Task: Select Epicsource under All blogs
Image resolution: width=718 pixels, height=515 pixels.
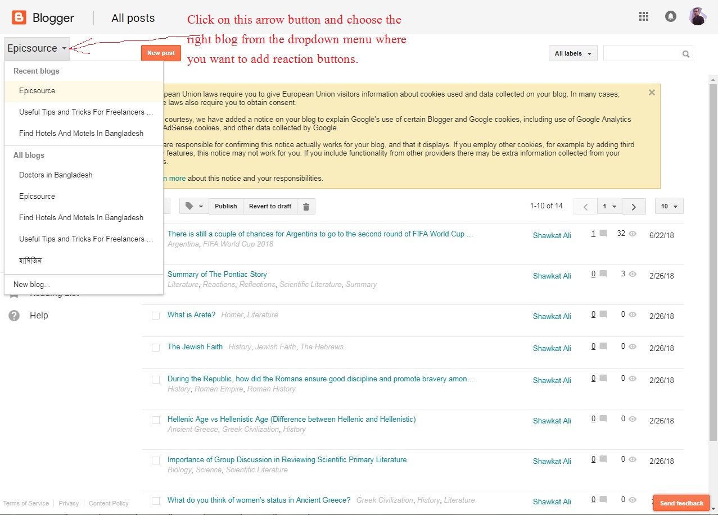Action: (x=84, y=197)
